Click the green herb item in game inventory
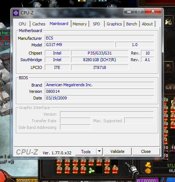The image size is (175, 182). pyautogui.click(x=91, y=170)
